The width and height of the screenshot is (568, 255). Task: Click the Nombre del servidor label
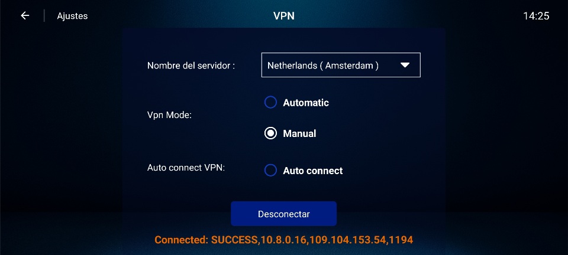(x=191, y=66)
